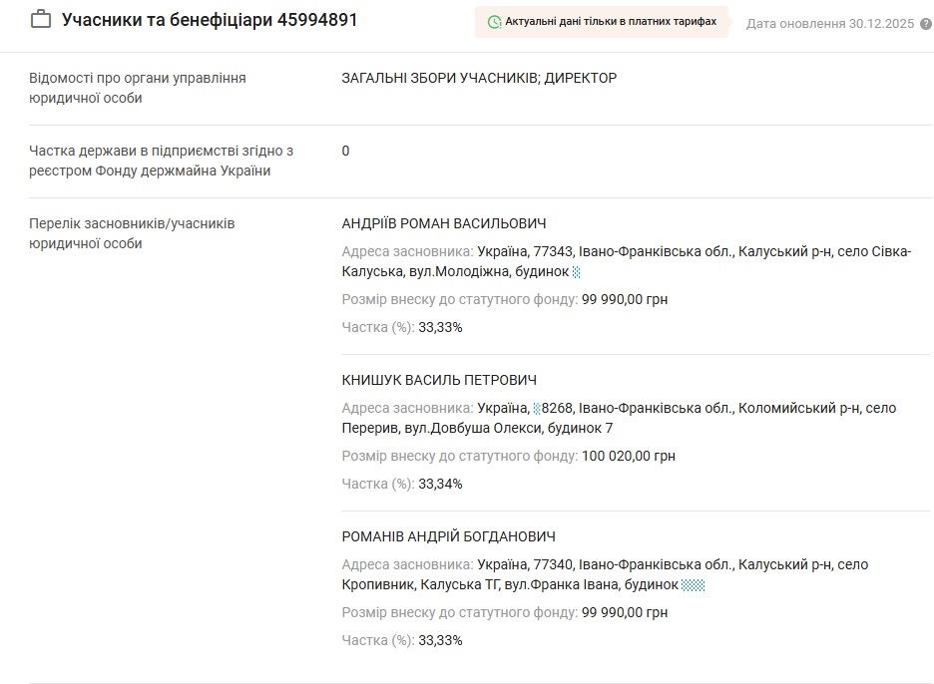Reveal hidden house number for Романів Андрій
The width and height of the screenshot is (934, 684).
point(694,585)
